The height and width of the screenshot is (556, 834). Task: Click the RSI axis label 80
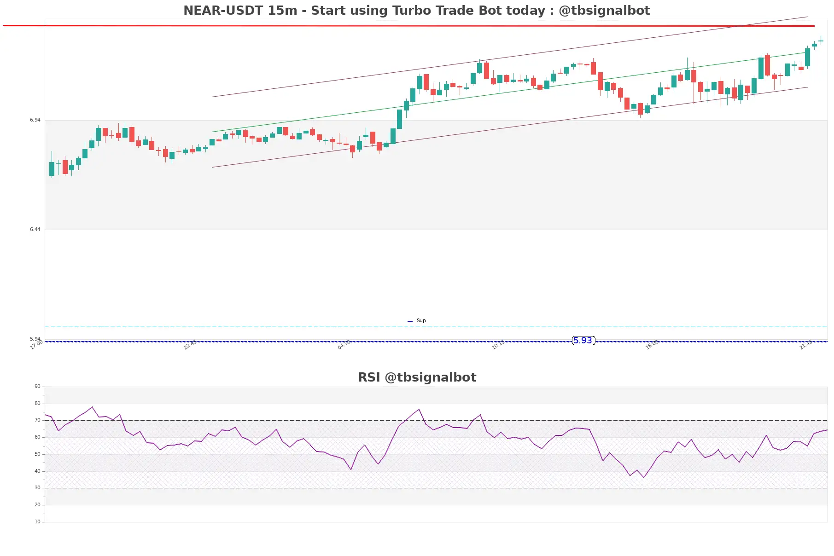pos(37,403)
